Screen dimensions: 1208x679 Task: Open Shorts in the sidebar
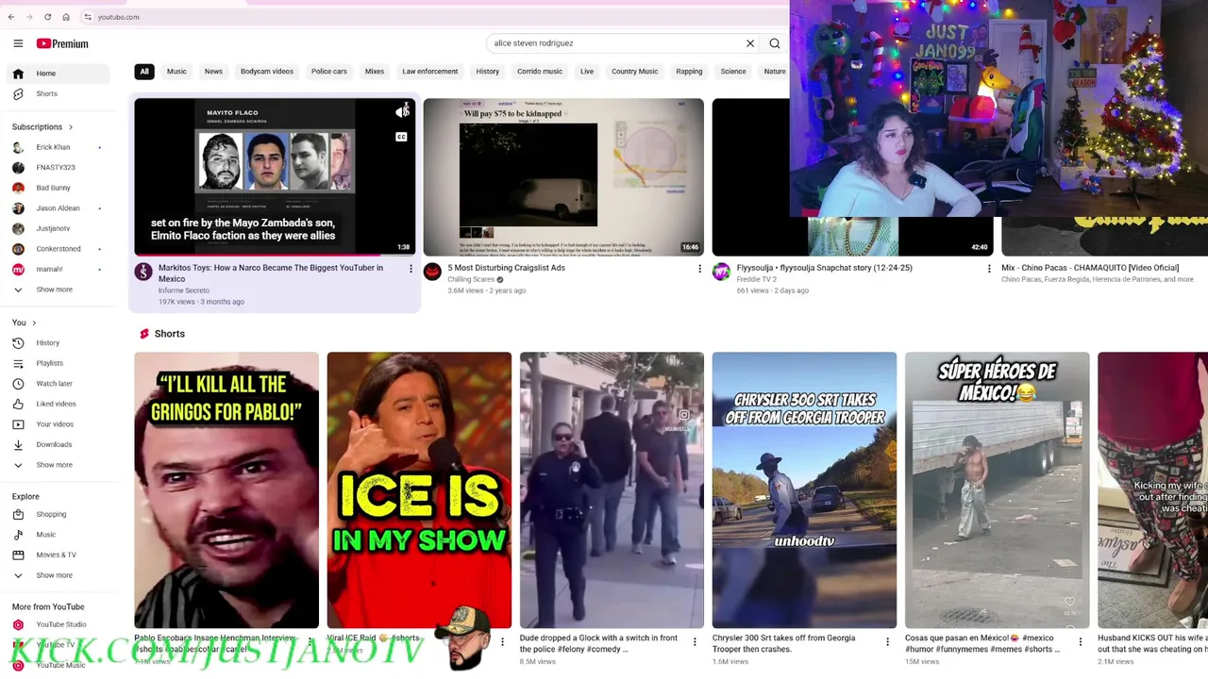coord(59,94)
